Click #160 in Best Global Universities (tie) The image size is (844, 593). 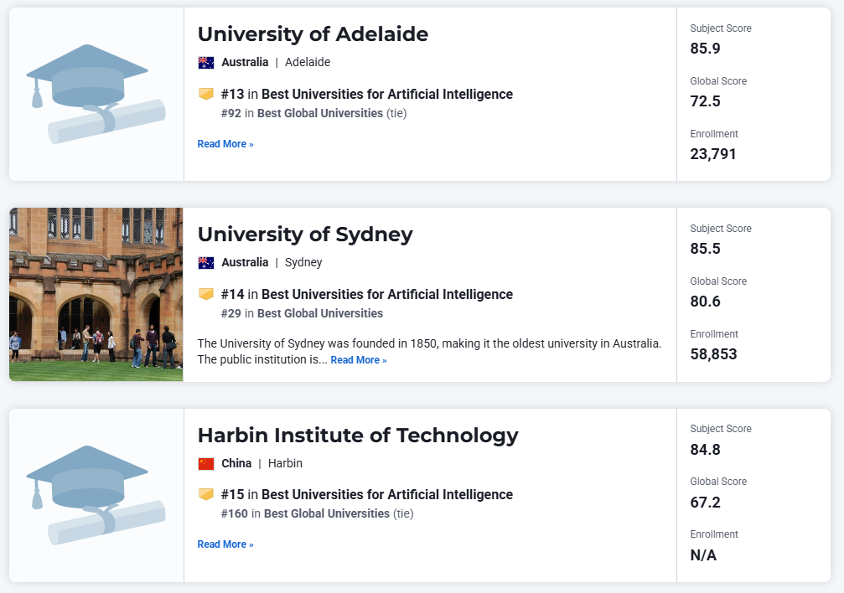tap(317, 513)
